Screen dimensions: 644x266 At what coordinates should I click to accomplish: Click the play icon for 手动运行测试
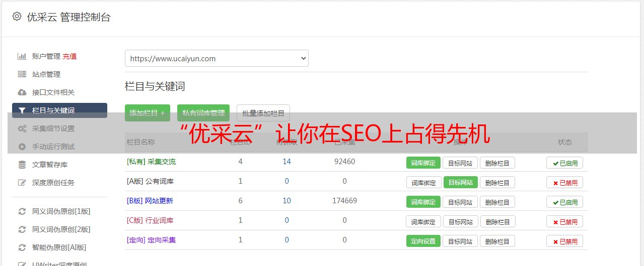tap(22, 147)
